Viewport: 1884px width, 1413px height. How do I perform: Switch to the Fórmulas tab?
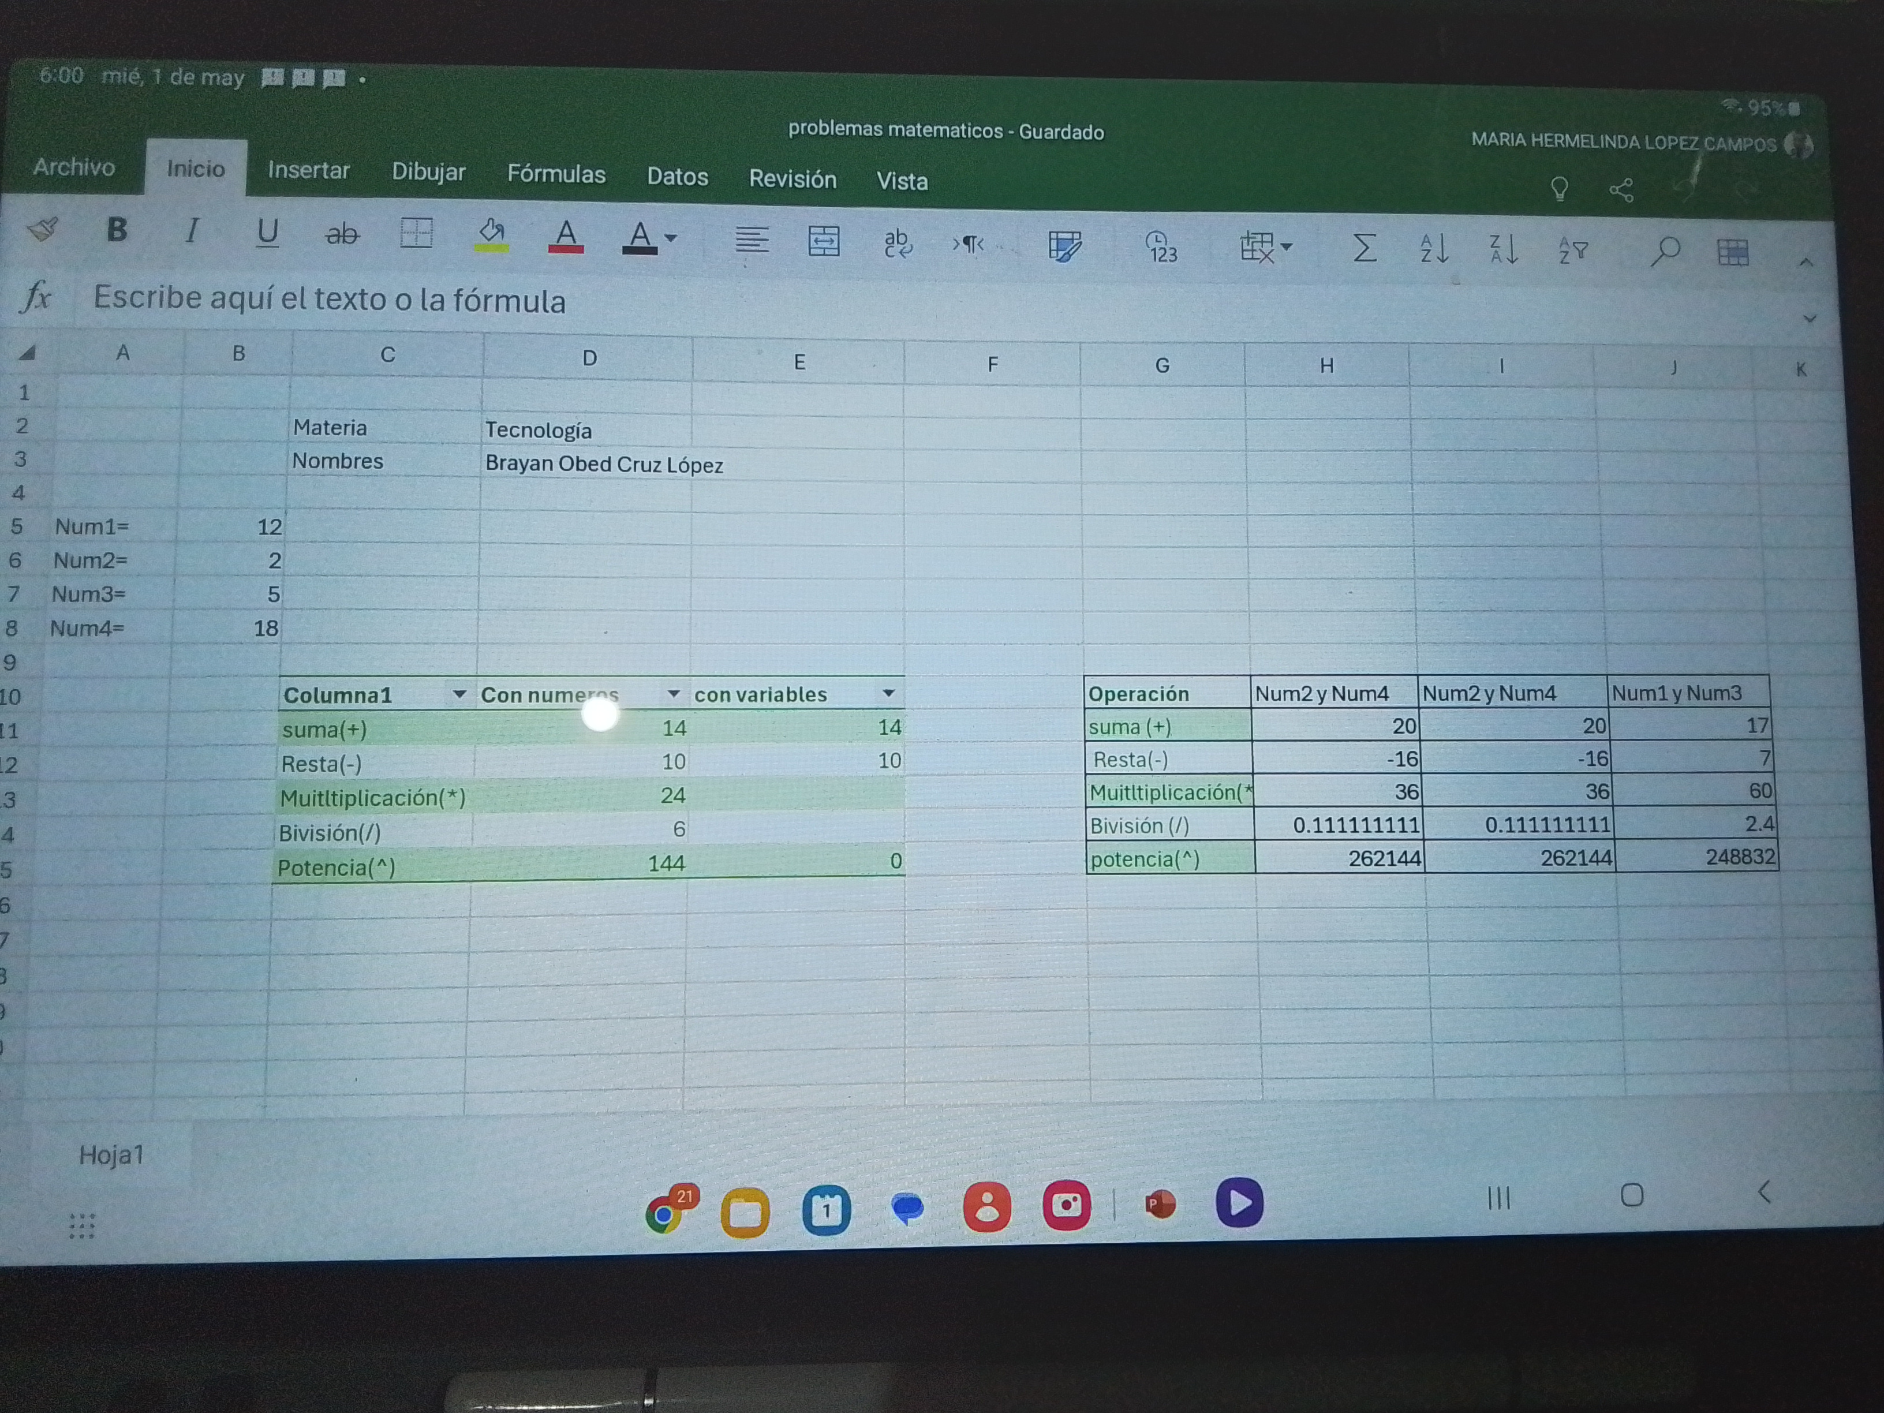pyautogui.click(x=556, y=174)
